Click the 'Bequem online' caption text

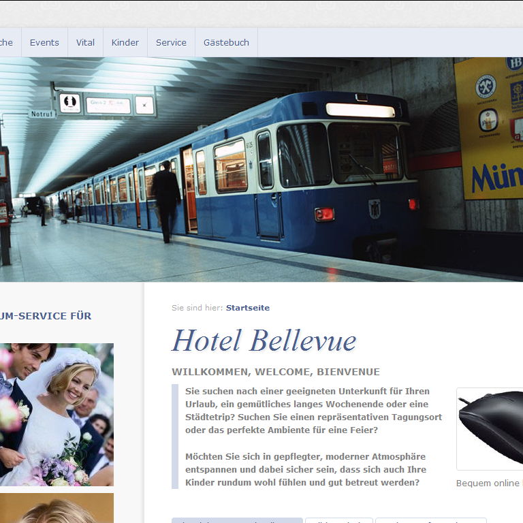click(489, 483)
